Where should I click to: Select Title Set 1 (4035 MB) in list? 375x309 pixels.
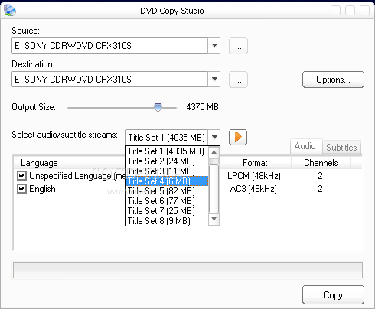click(167, 151)
